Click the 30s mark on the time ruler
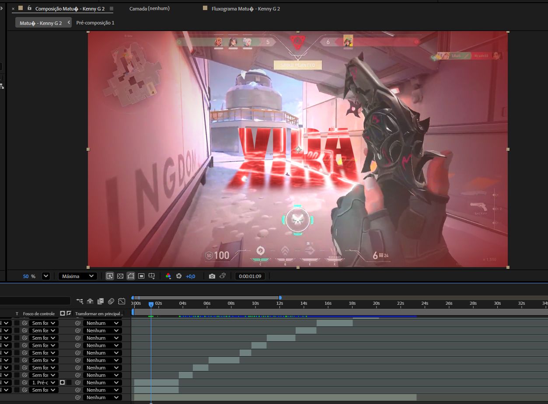This screenshot has height=404, width=548. [497, 303]
